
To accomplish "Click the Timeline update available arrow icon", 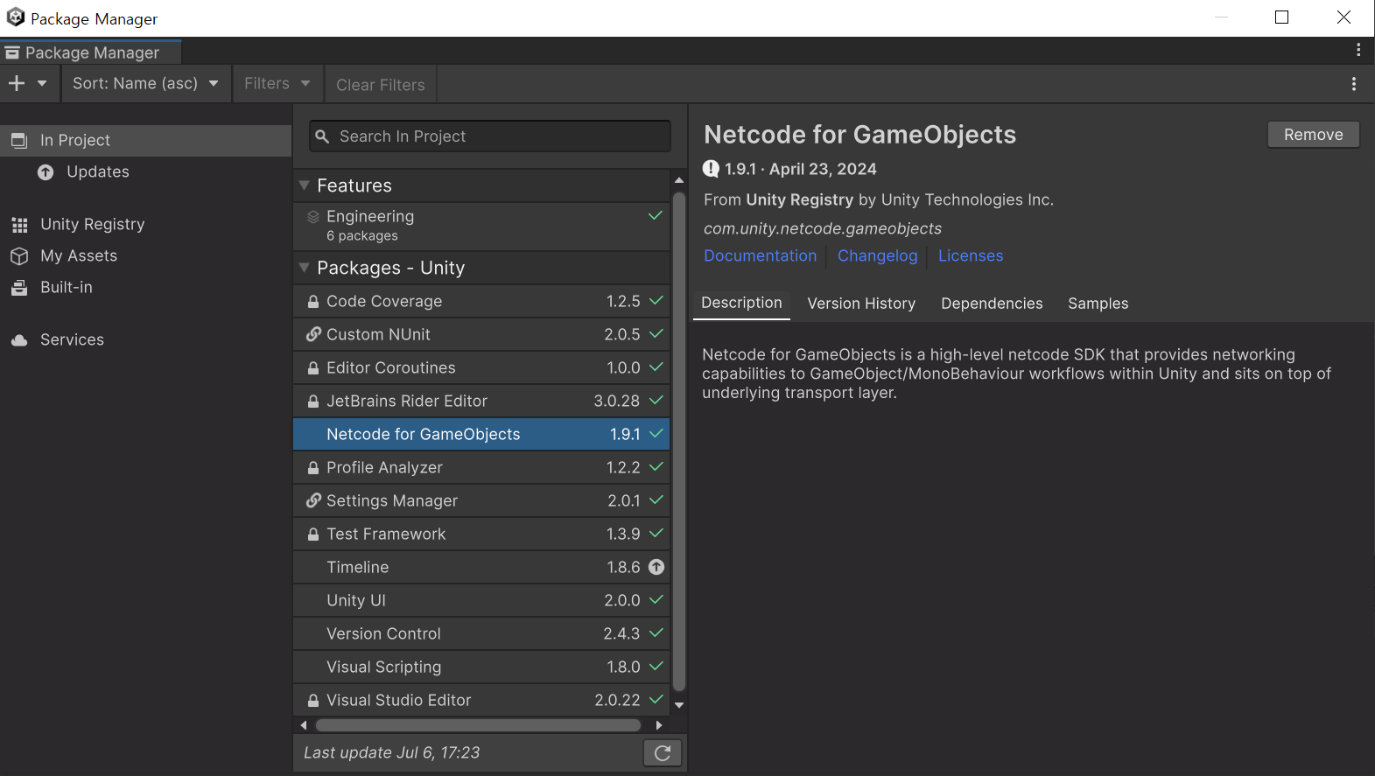I will pyautogui.click(x=656, y=567).
